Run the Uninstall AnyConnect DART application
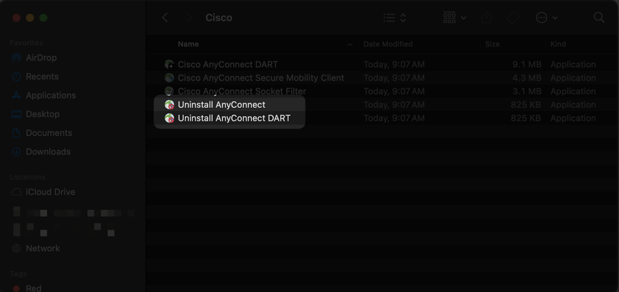The width and height of the screenshot is (619, 292). pyautogui.click(x=234, y=118)
